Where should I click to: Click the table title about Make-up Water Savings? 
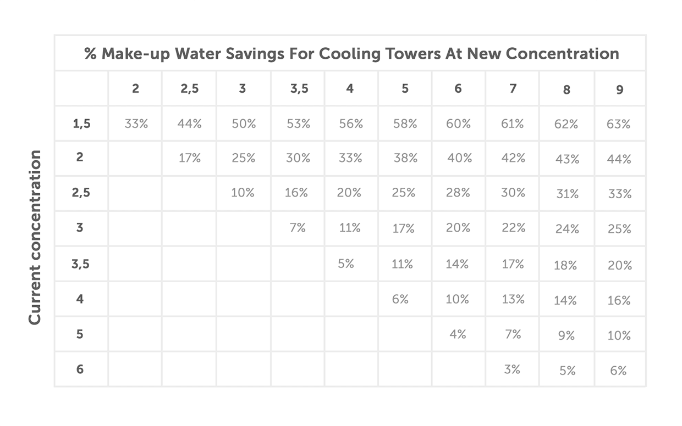351,54
